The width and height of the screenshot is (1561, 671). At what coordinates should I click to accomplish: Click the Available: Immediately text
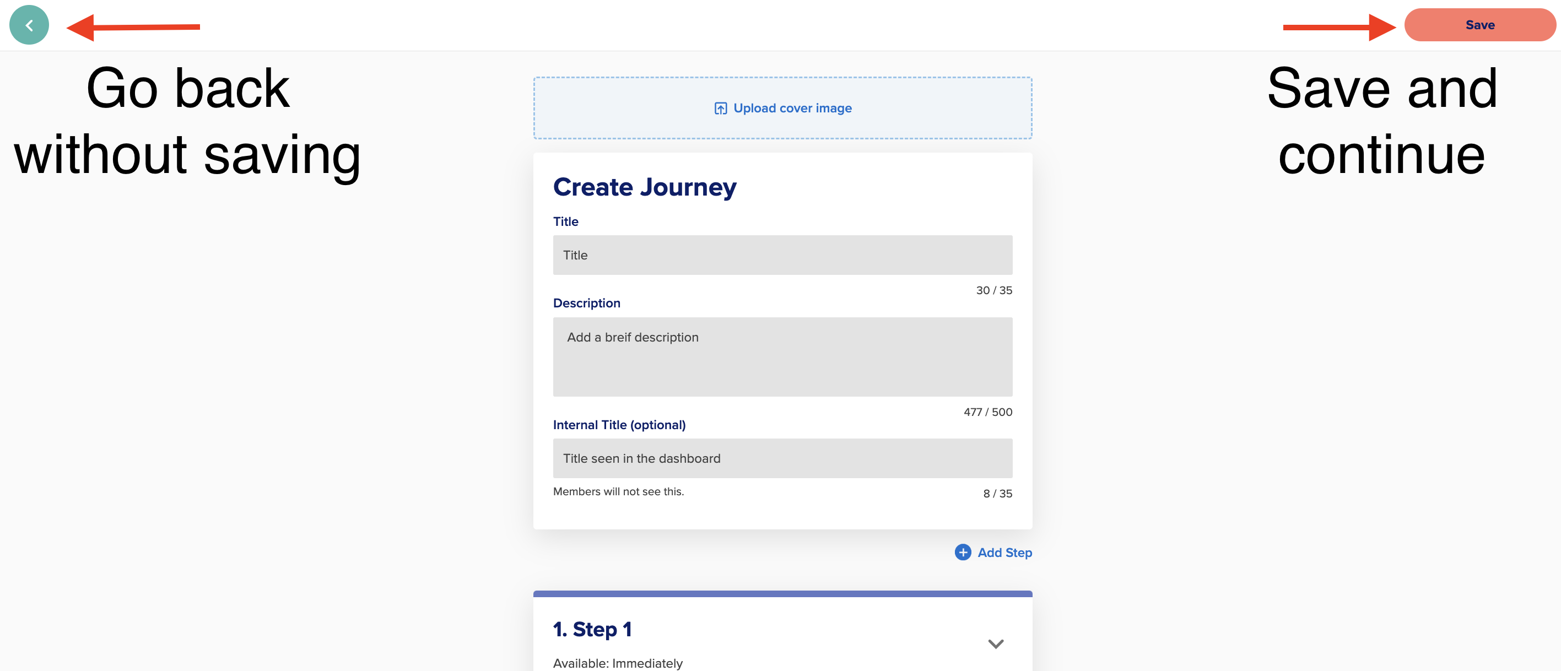[618, 663]
